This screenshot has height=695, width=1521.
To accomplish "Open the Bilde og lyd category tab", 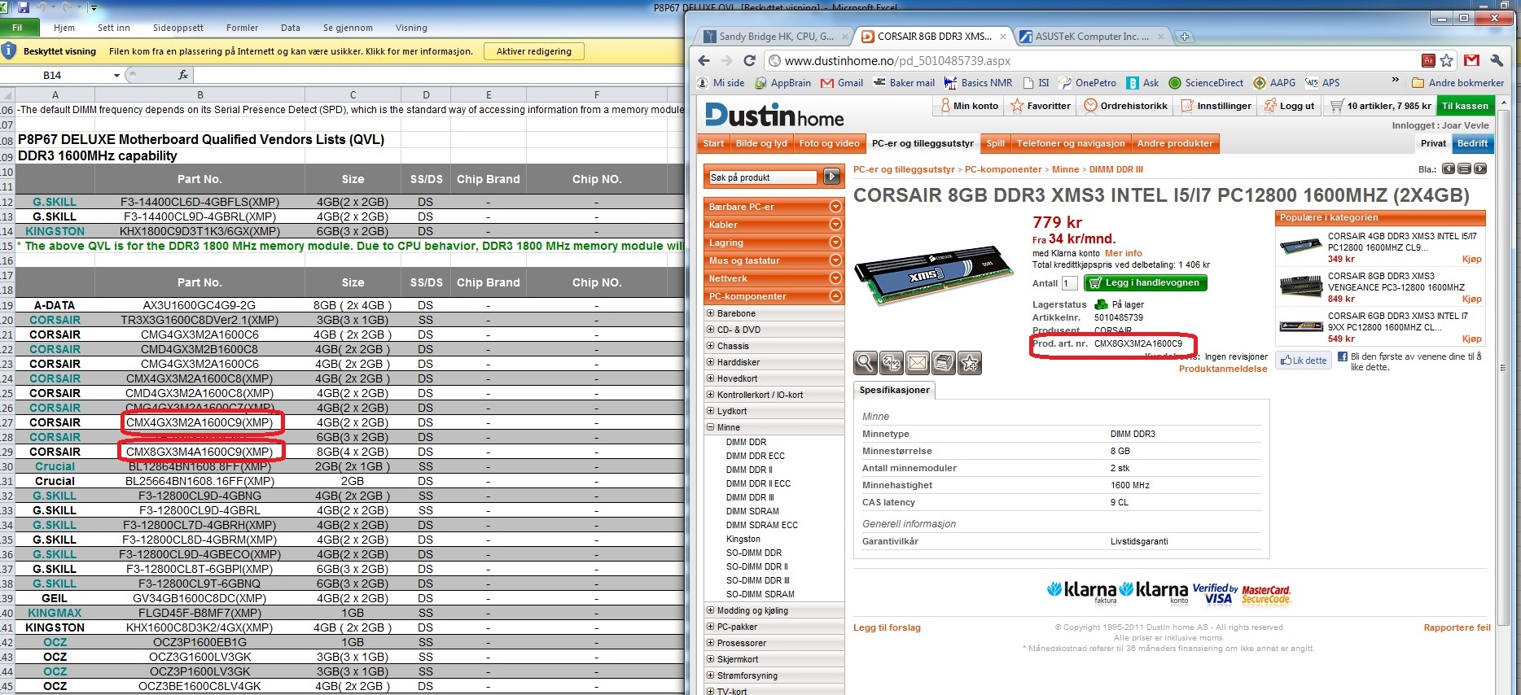I will click(x=761, y=144).
